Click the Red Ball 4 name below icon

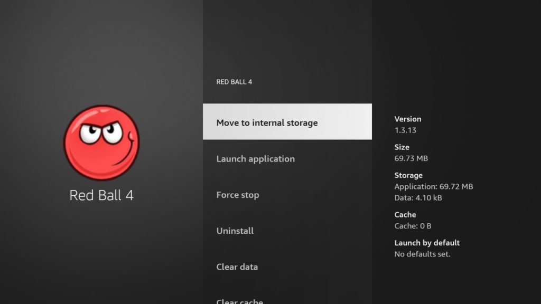(101, 195)
